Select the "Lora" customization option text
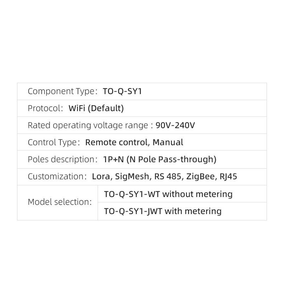This screenshot has height=284, width=284. [101, 176]
